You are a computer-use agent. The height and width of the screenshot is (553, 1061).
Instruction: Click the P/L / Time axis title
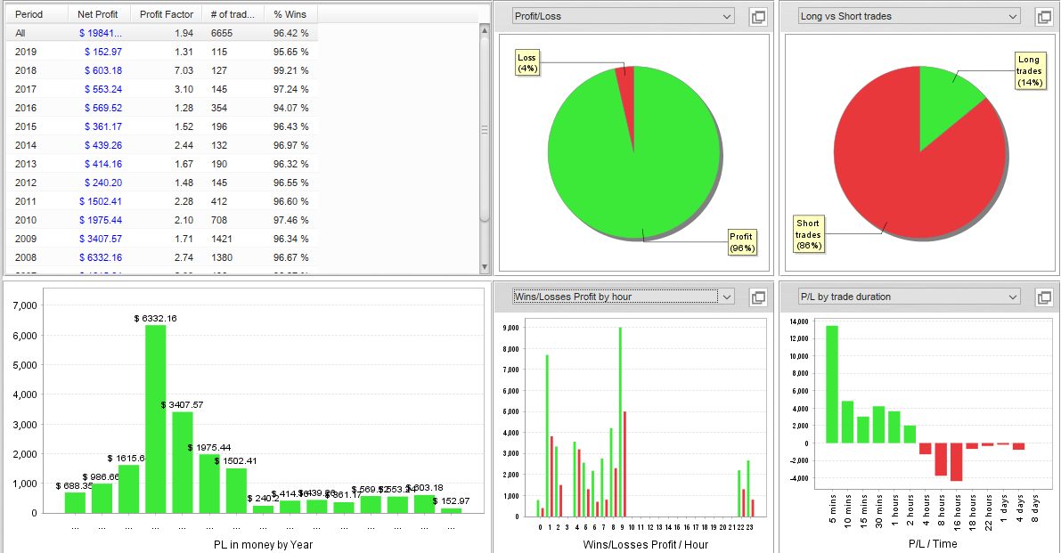coord(933,543)
